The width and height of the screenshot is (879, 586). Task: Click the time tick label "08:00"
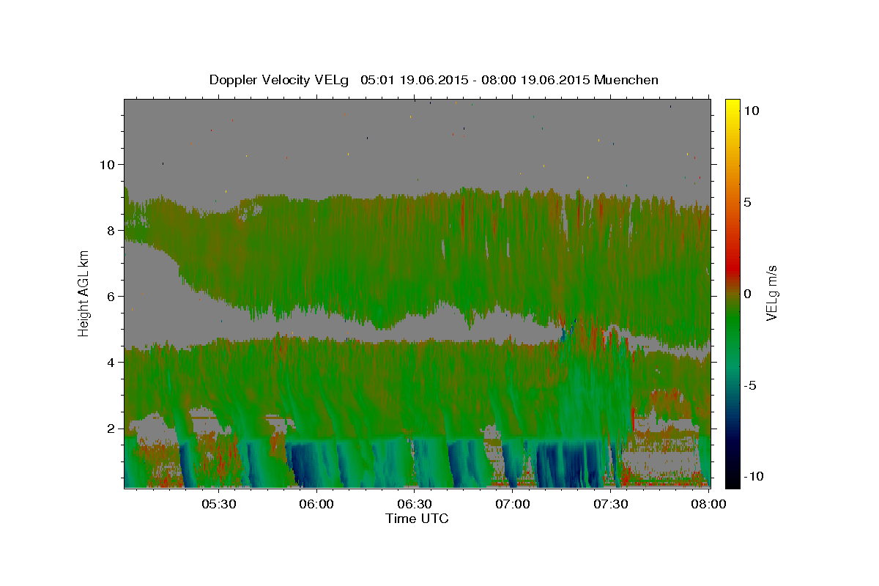click(709, 504)
